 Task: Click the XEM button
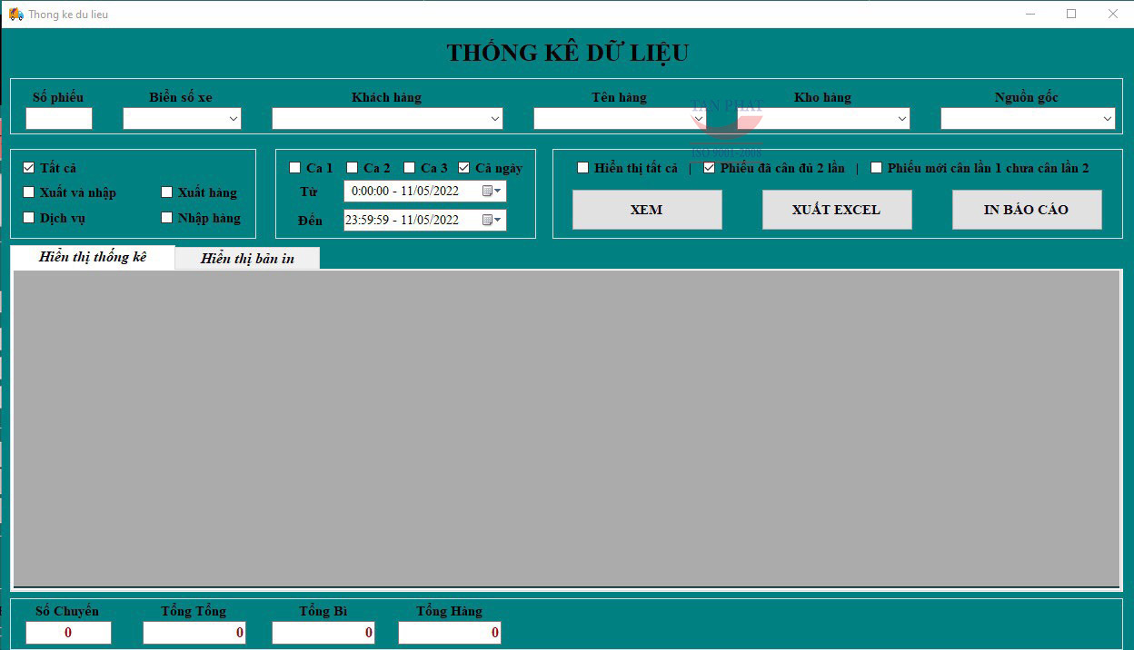pyautogui.click(x=647, y=210)
